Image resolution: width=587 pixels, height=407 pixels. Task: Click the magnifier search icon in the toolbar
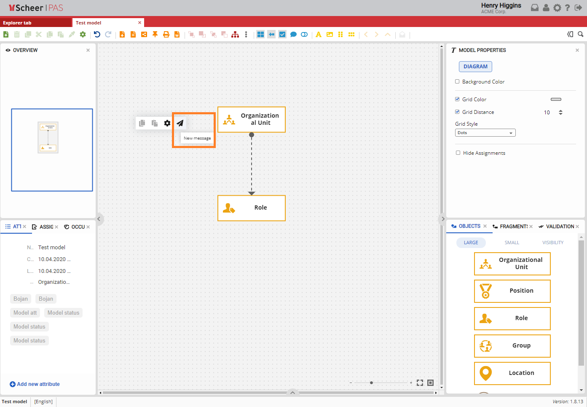[580, 35]
